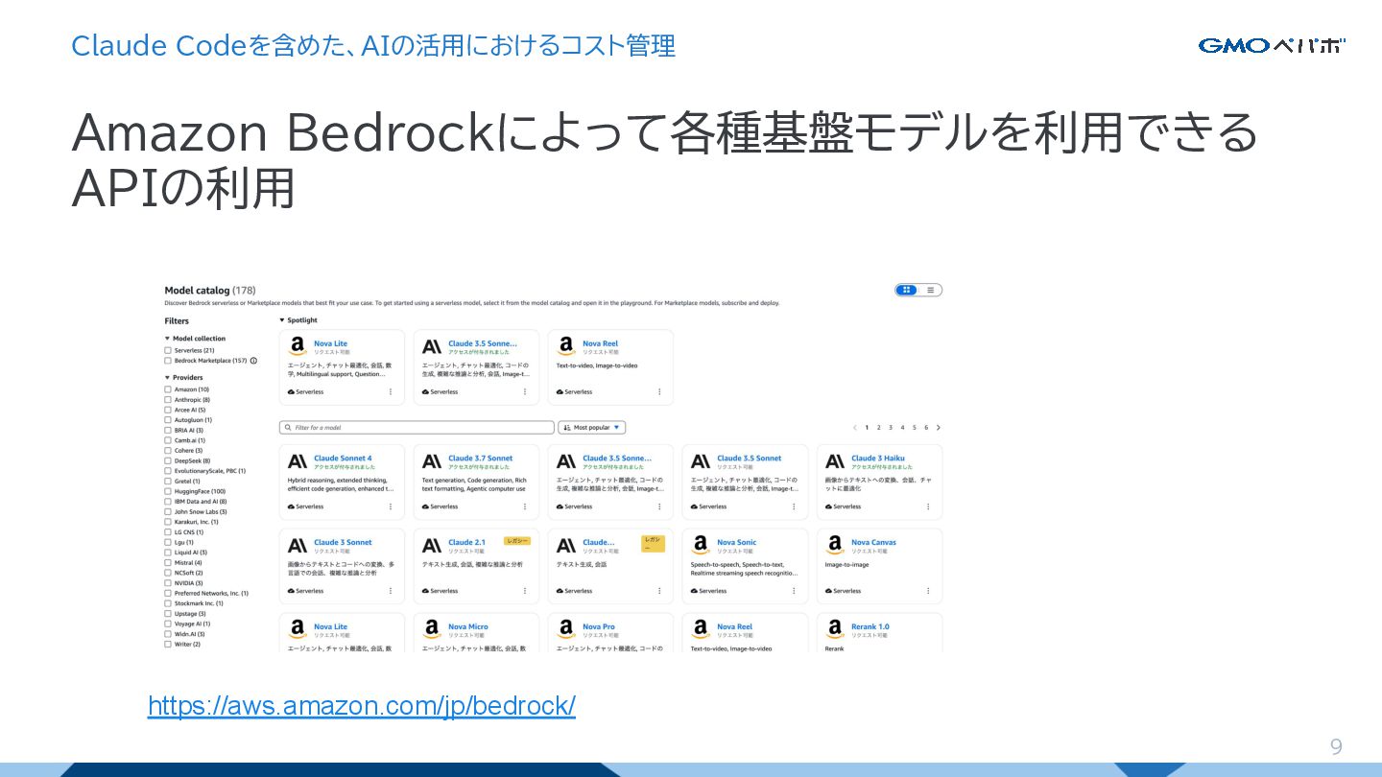Click the GMO Pepabo logo

[x=1272, y=45]
